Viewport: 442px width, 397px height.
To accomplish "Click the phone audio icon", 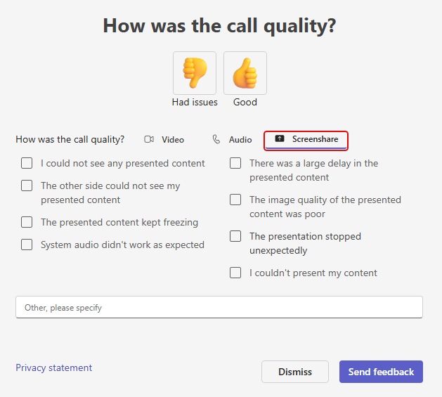I will coord(216,139).
